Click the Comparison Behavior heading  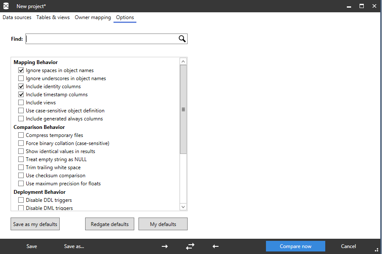point(39,127)
